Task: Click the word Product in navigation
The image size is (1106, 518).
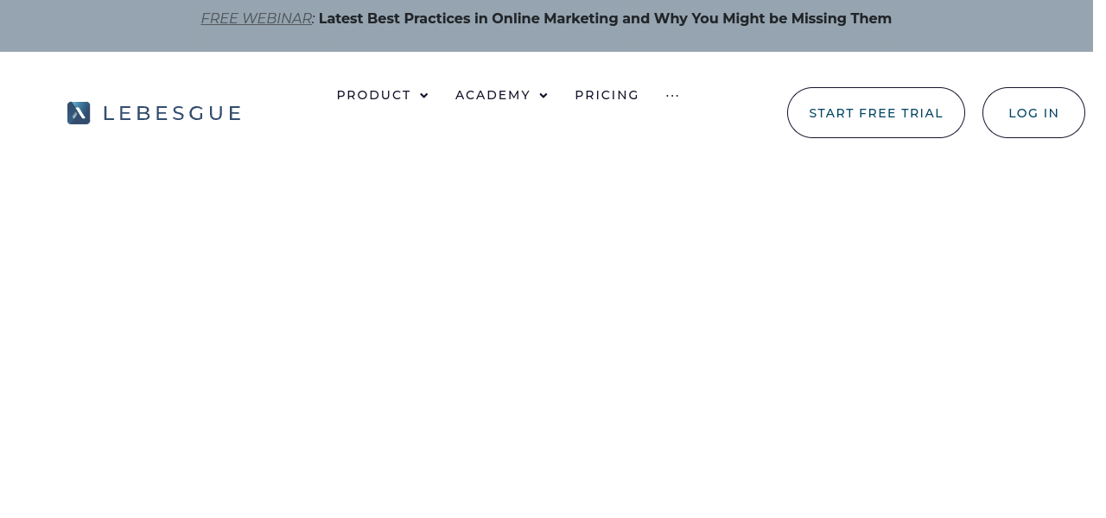Action: [373, 95]
